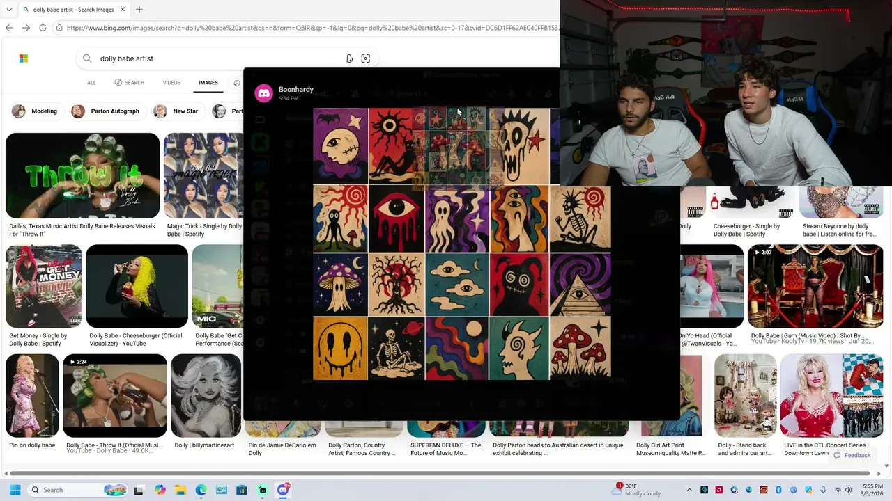The width and height of the screenshot is (892, 501).
Task: Open the 'Dolly | billymartinezart' drawing
Action: [x=206, y=396]
